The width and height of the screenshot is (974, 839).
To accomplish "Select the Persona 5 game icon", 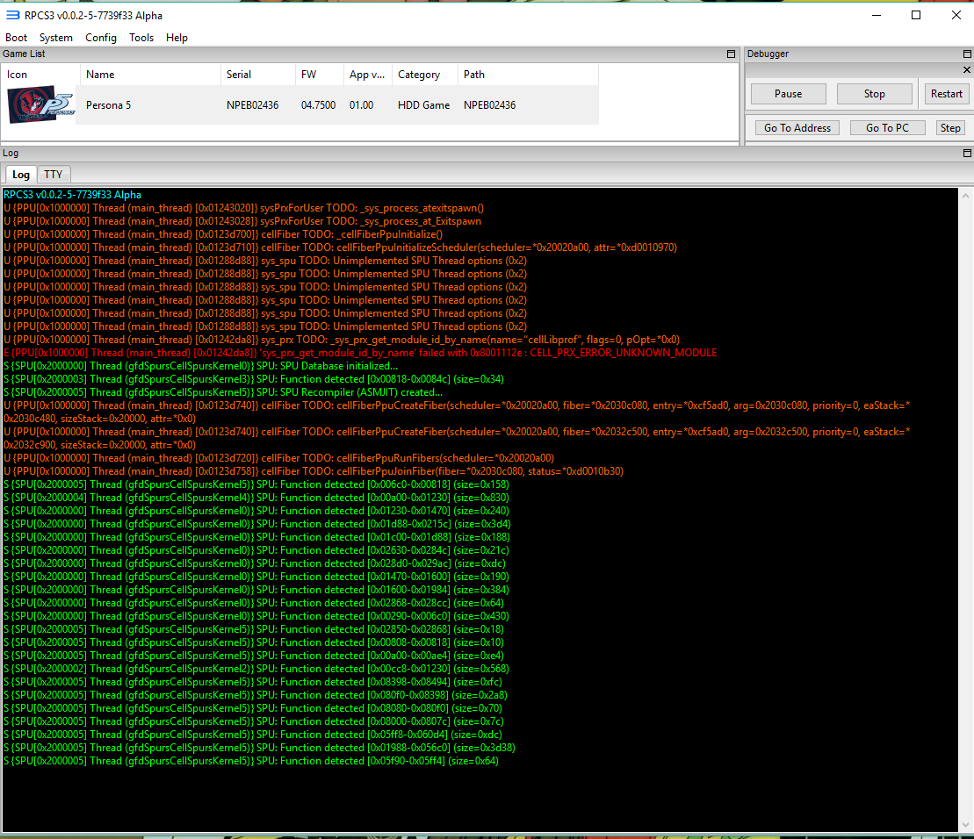I will coord(39,105).
